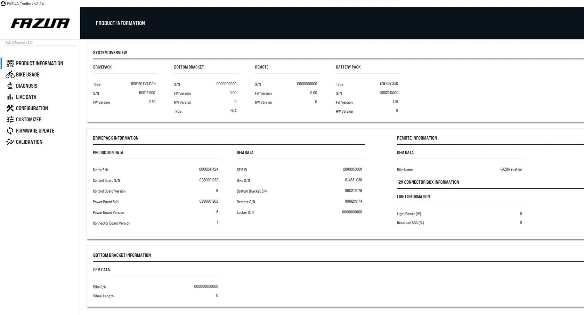Click the bar chart icon for Live Data
Viewport: 584px width, 315px height.
[x=10, y=97]
